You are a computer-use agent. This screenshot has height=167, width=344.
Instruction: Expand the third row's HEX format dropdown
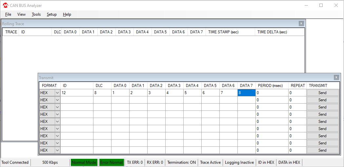[57, 107]
